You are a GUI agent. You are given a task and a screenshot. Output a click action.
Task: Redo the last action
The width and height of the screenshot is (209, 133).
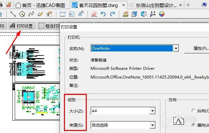coord(113,14)
